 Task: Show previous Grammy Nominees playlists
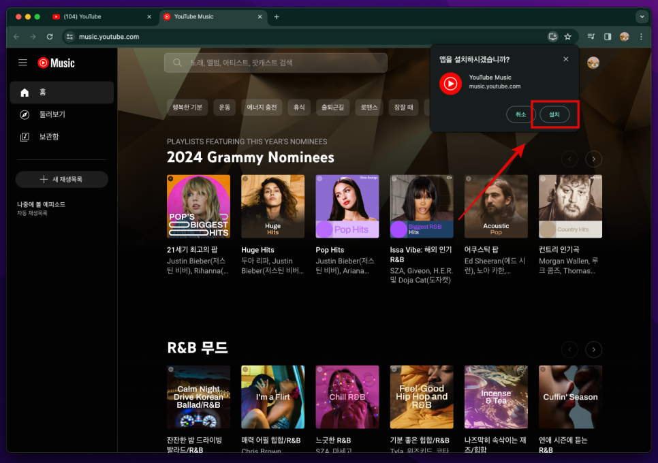point(569,159)
